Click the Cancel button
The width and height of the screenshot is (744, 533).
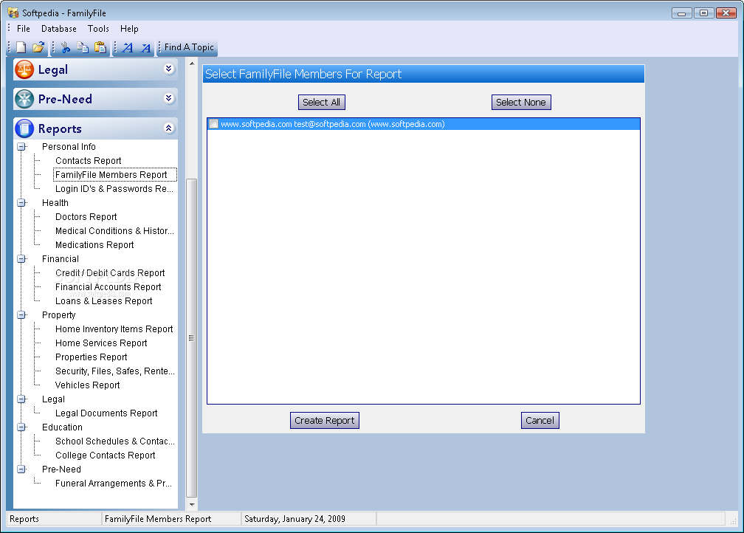point(540,420)
